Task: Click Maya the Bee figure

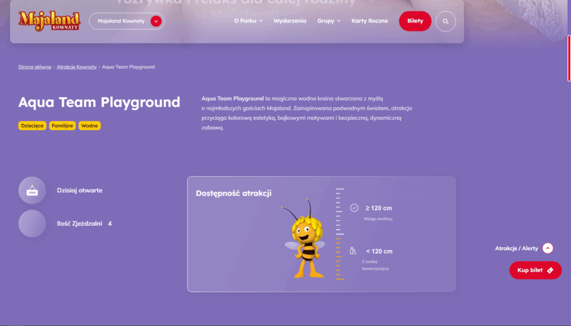Action: [x=304, y=239]
